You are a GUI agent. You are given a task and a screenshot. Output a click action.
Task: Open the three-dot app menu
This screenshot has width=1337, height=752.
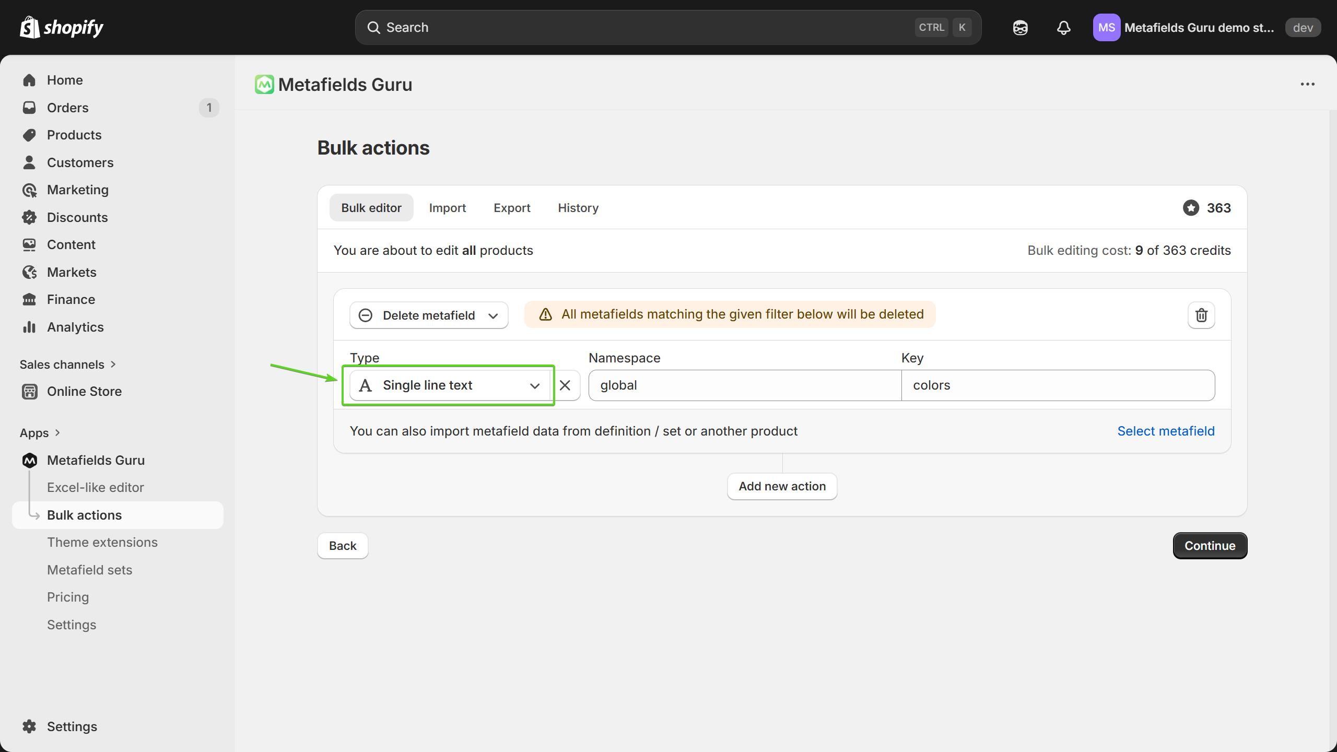(1307, 84)
